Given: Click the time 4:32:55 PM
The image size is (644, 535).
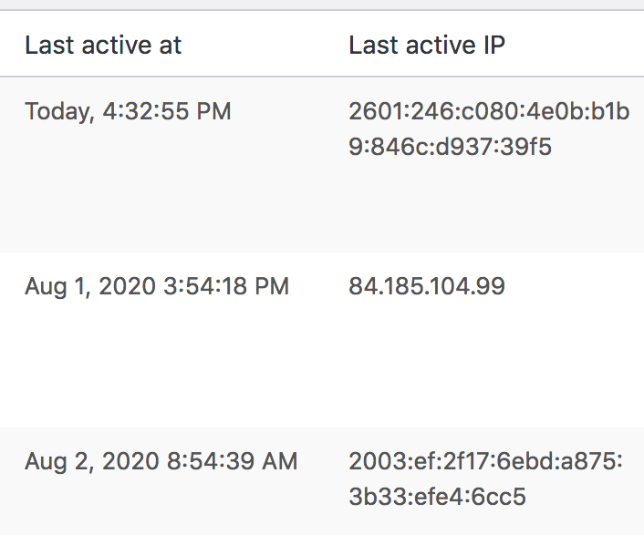Looking at the screenshot, I should point(167,111).
